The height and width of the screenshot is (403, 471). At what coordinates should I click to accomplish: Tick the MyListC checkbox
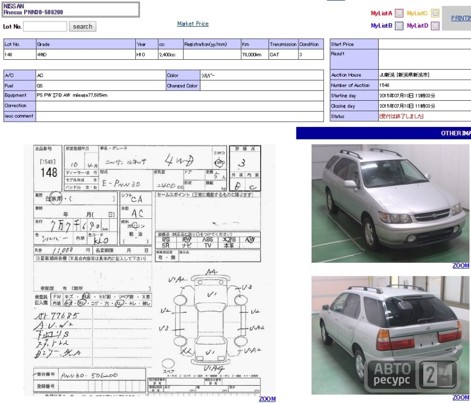point(435,13)
